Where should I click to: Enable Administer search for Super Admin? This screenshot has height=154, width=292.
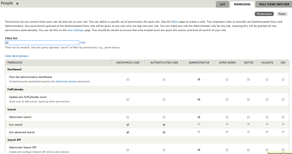coord(227,117)
